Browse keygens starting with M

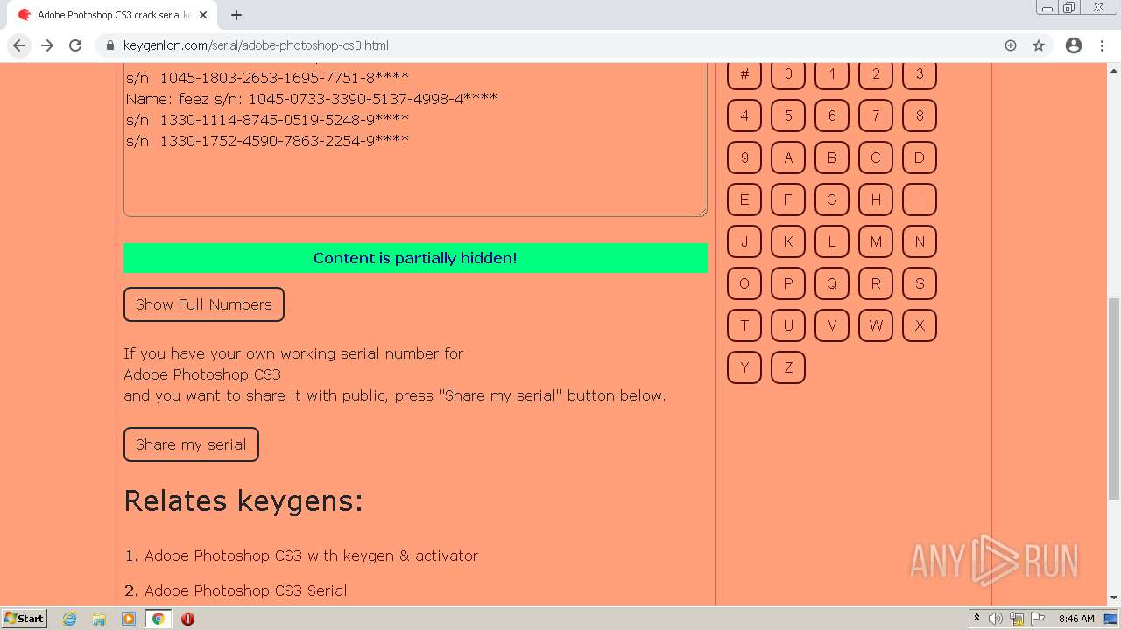[876, 241]
